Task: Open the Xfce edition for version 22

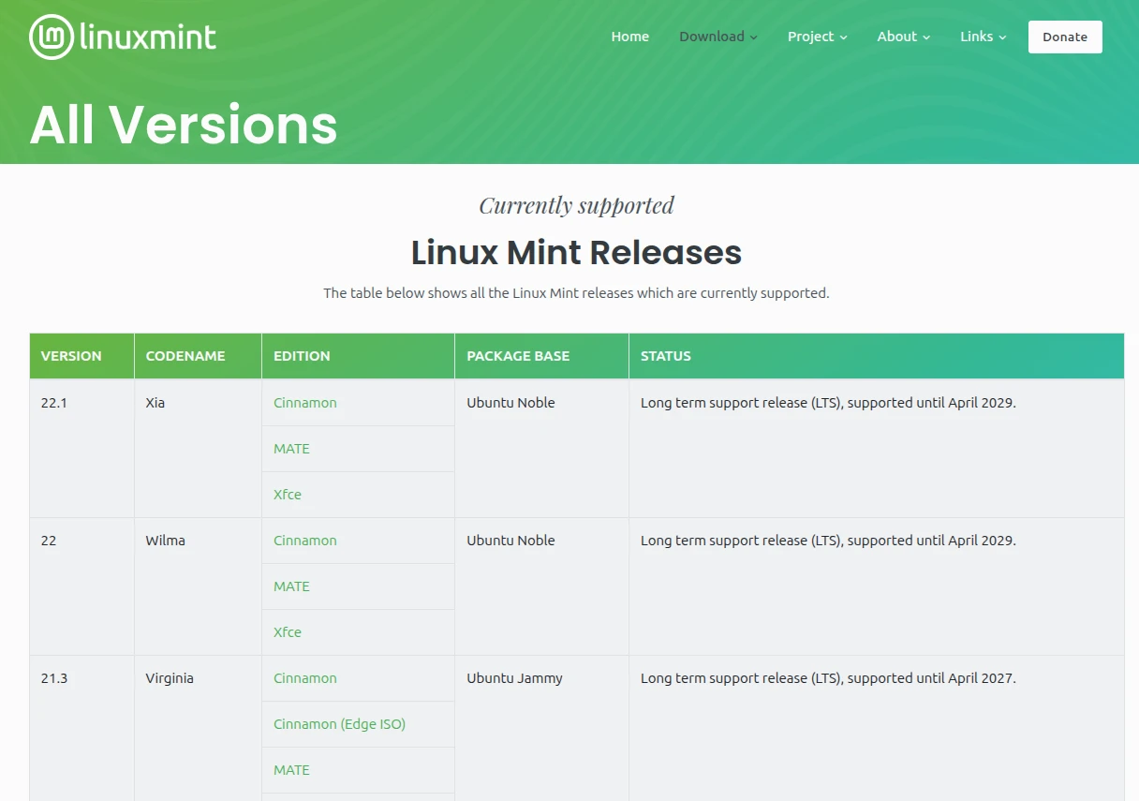Action: tap(288, 631)
